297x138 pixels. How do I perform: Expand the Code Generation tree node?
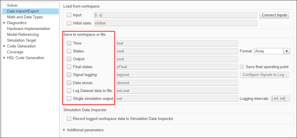coord(4,46)
